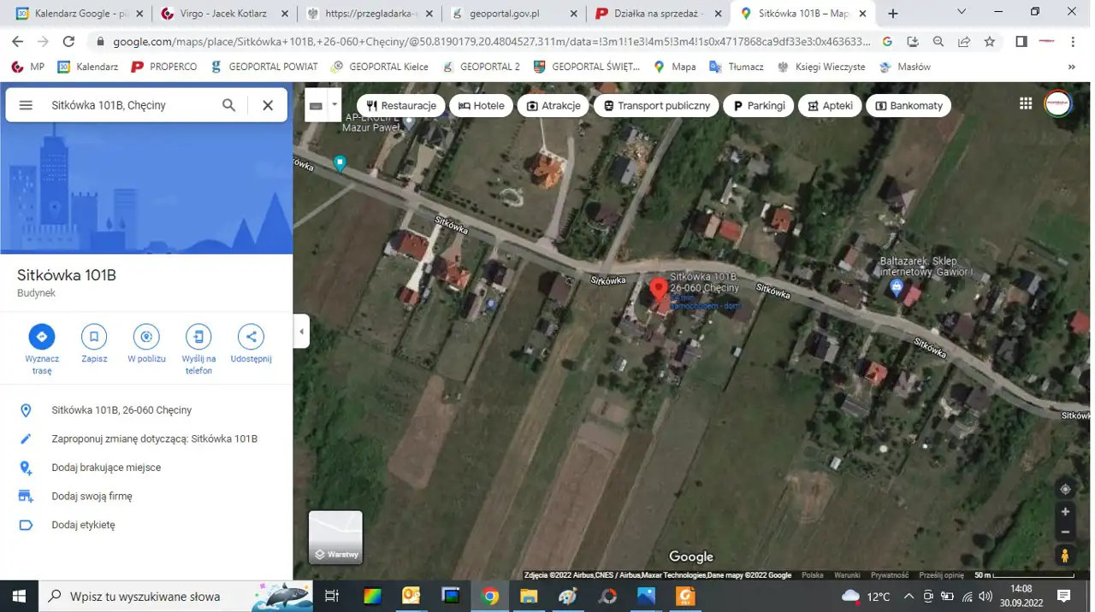Zoom in the map with the plus button
The width and height of the screenshot is (1095, 612).
click(x=1065, y=512)
